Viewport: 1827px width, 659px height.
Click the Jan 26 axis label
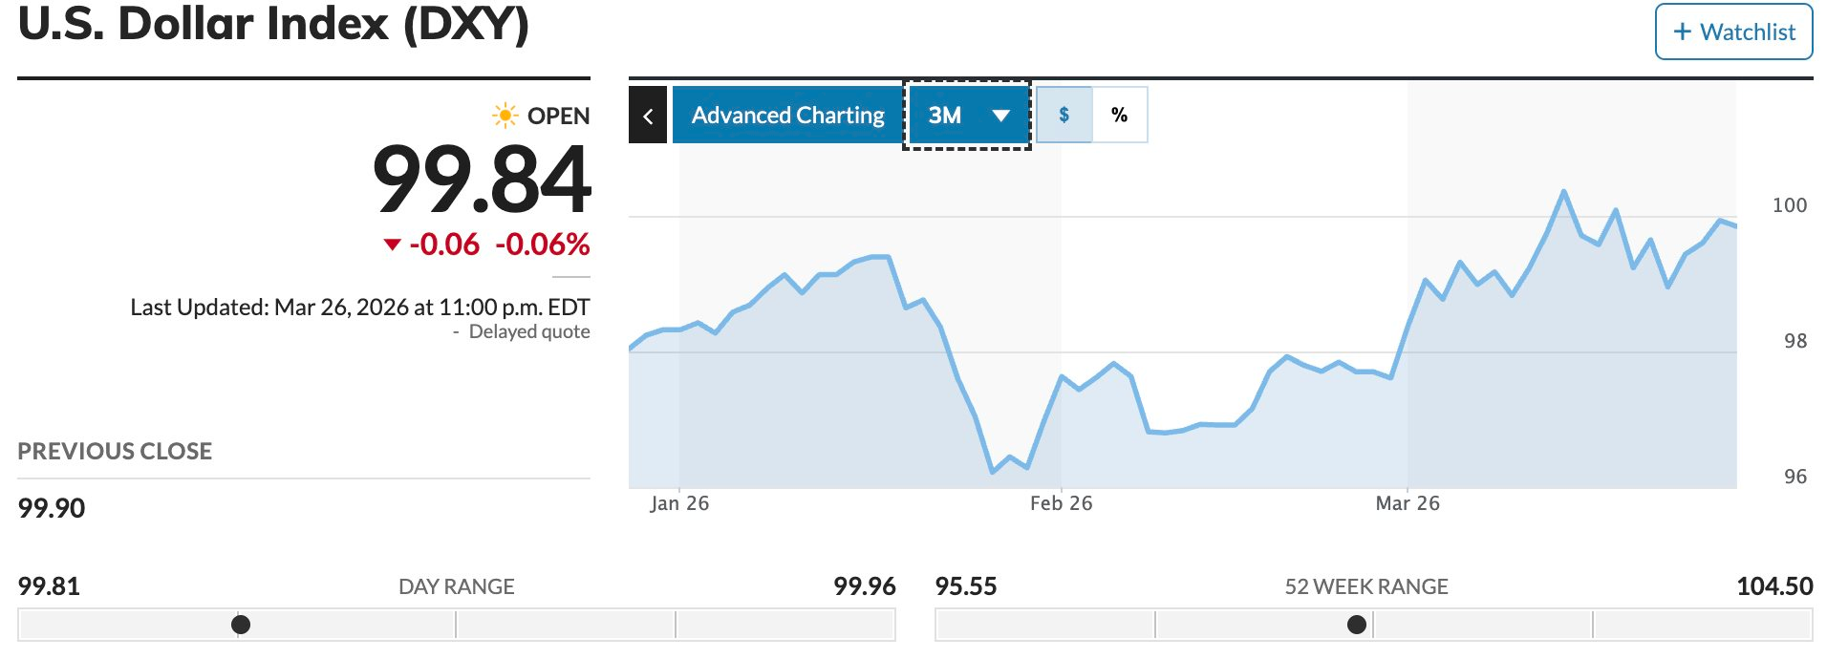(679, 503)
